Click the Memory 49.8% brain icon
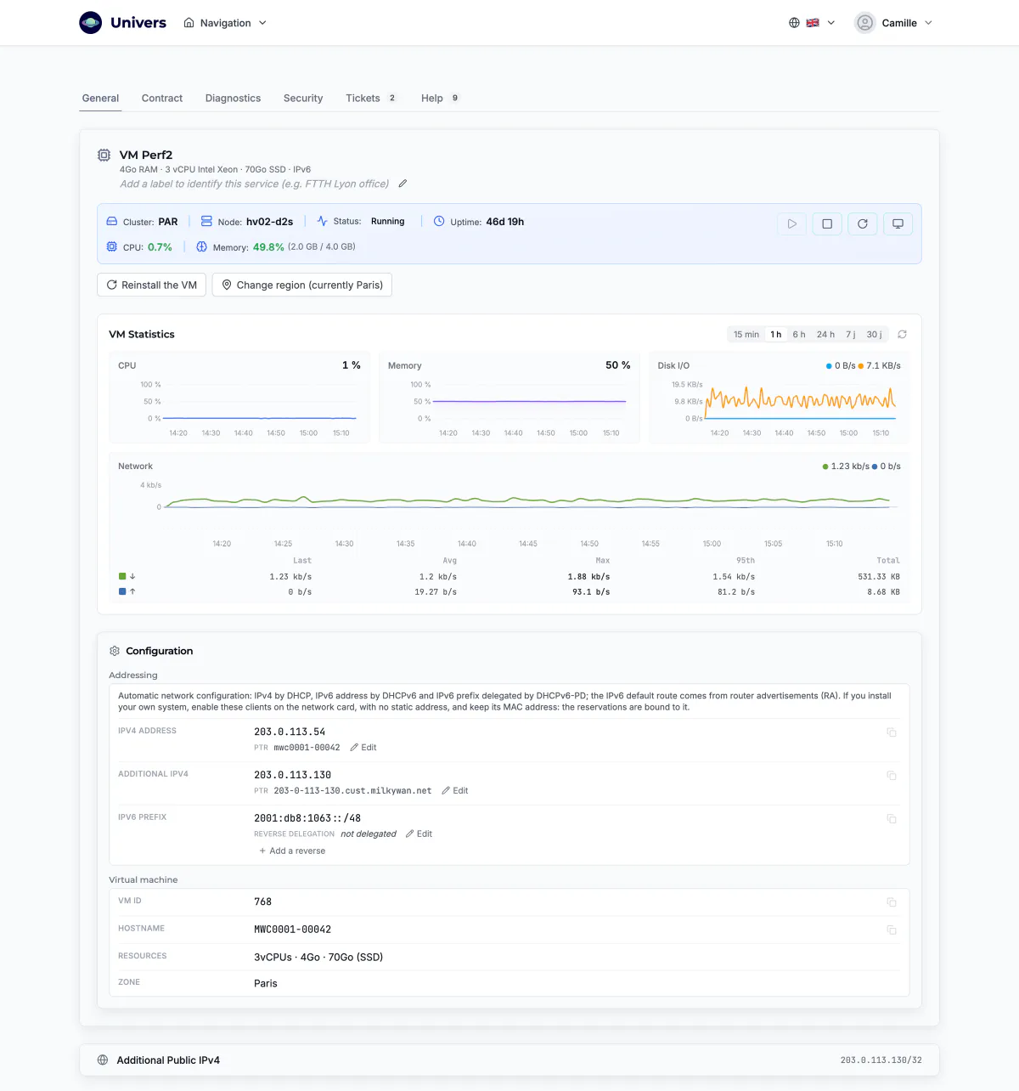This screenshot has height=1091, width=1019. [202, 247]
